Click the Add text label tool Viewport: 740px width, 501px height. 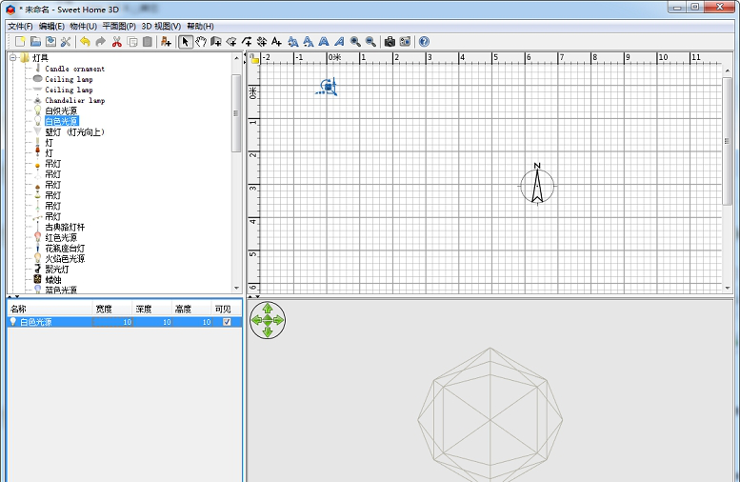[276, 42]
